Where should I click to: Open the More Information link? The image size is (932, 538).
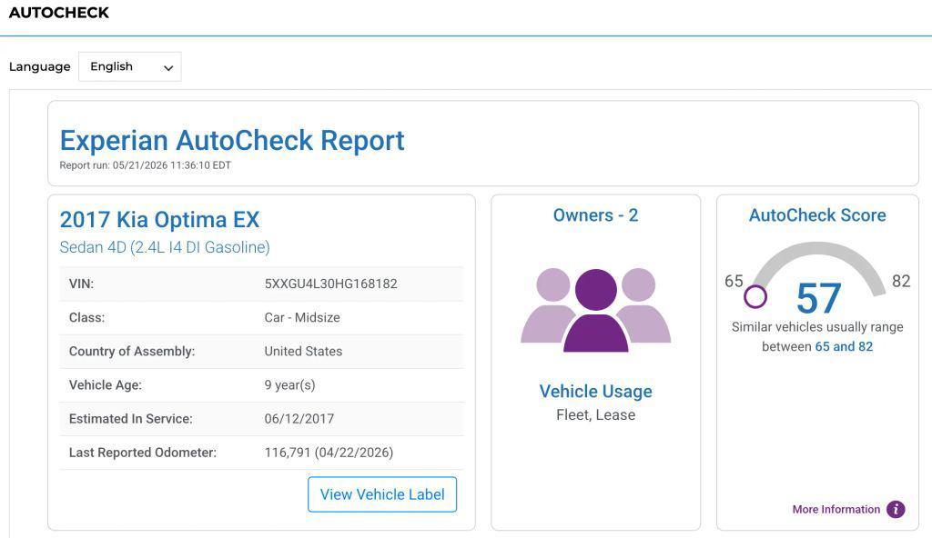[836, 509]
